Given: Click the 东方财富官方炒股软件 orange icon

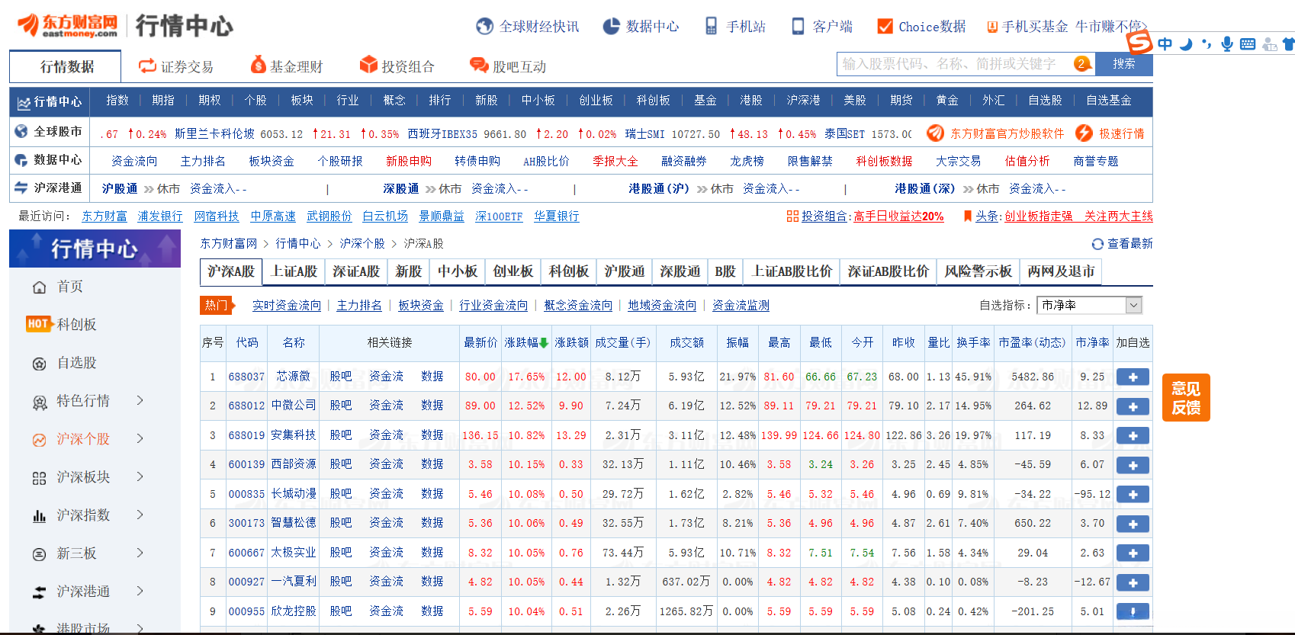Looking at the screenshot, I should [935, 133].
